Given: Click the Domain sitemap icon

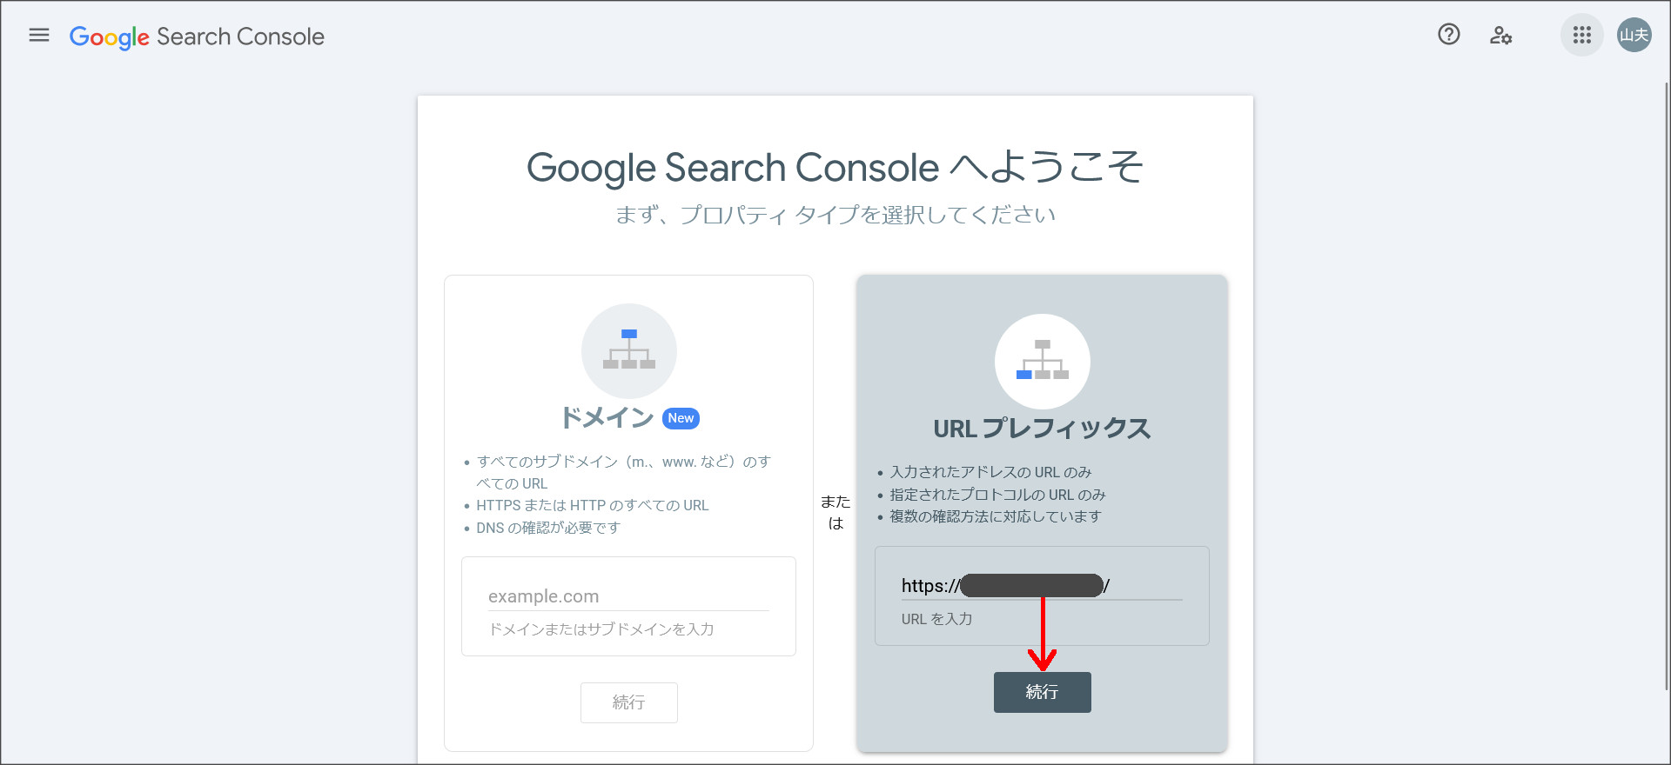Looking at the screenshot, I should coord(629,351).
